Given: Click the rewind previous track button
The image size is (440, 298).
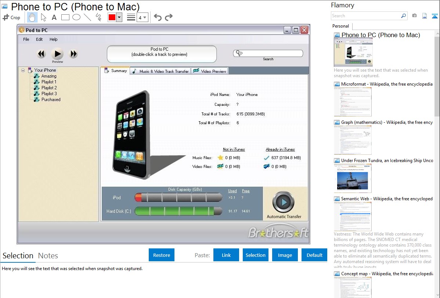Looking at the screenshot, I should pos(42,54).
